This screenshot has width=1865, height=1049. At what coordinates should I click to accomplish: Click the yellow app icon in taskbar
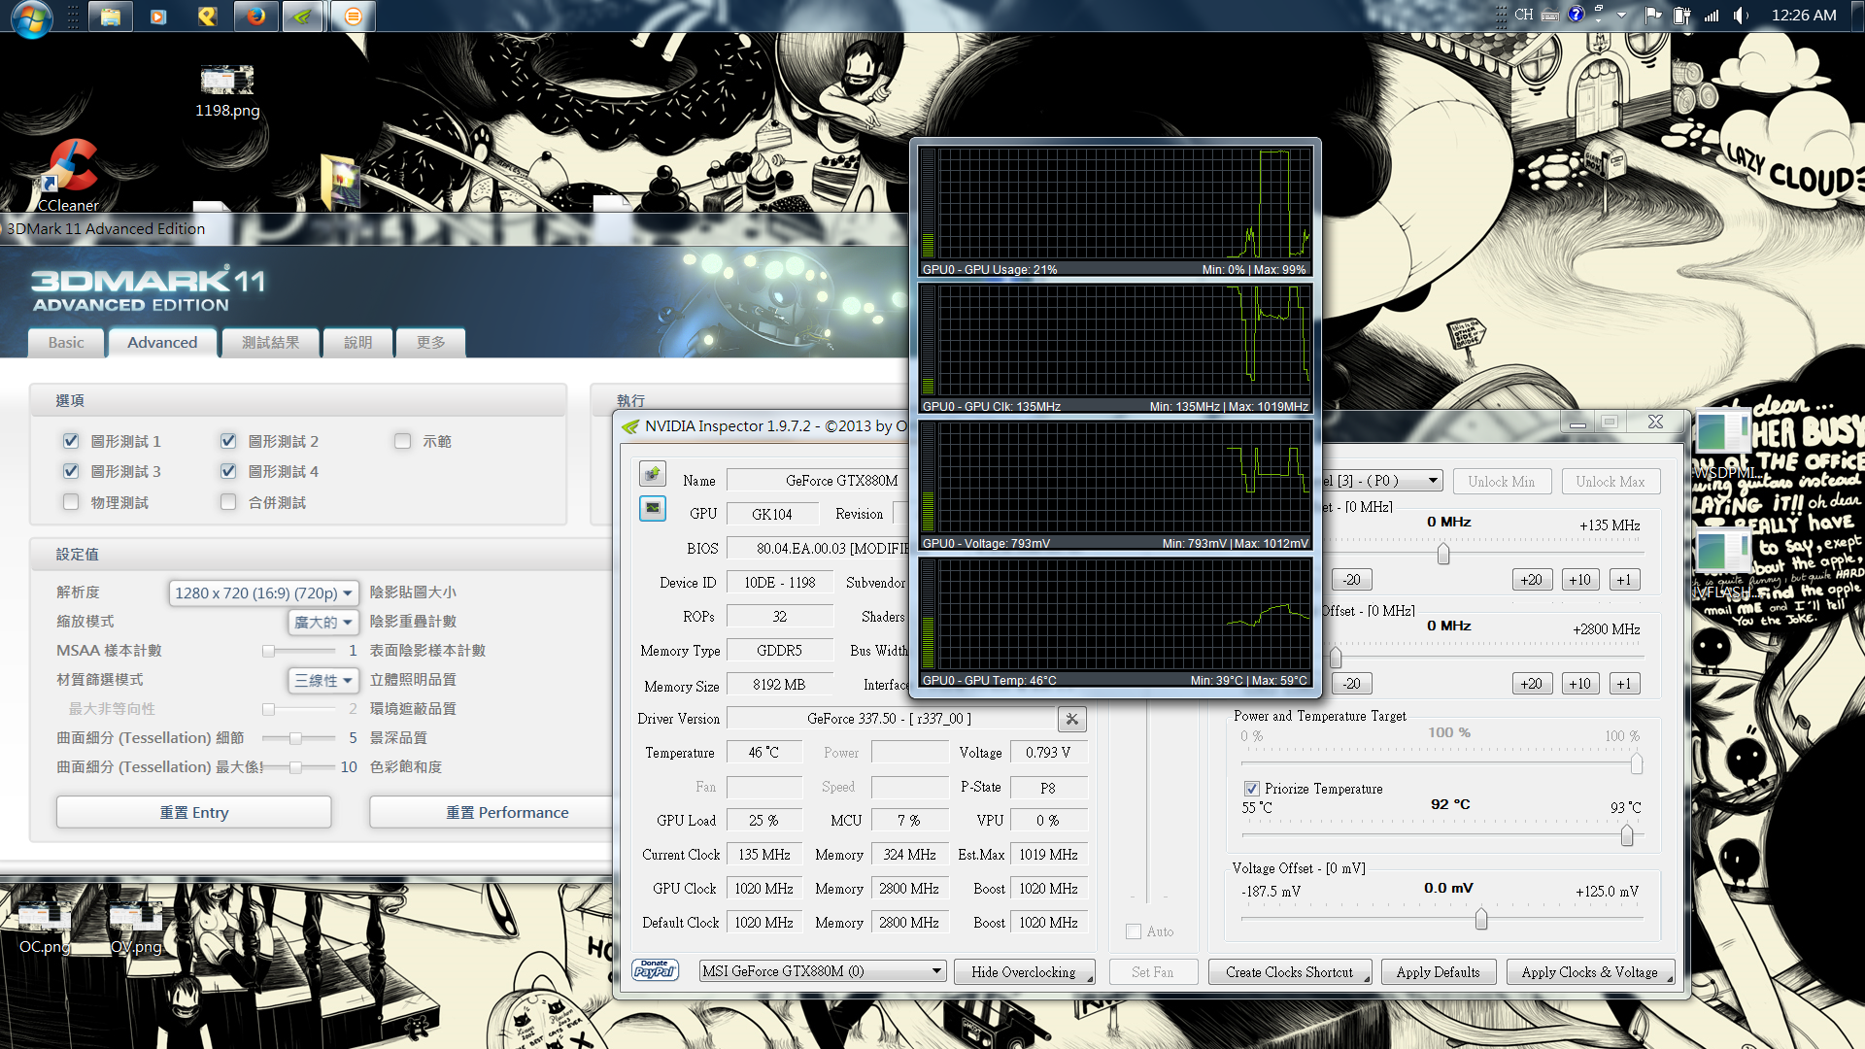tap(207, 17)
